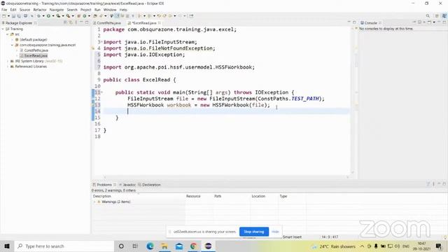Click the Save toolbar icon
The width and height of the screenshot is (448, 252).
pyautogui.click(x=13, y=16)
